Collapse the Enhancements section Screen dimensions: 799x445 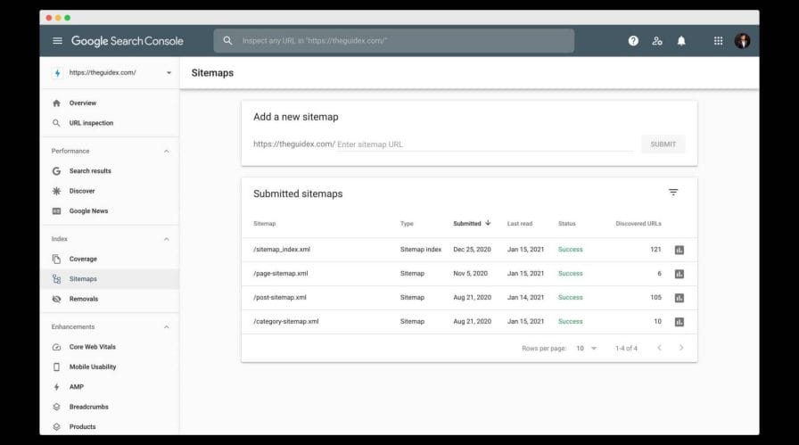pos(166,326)
